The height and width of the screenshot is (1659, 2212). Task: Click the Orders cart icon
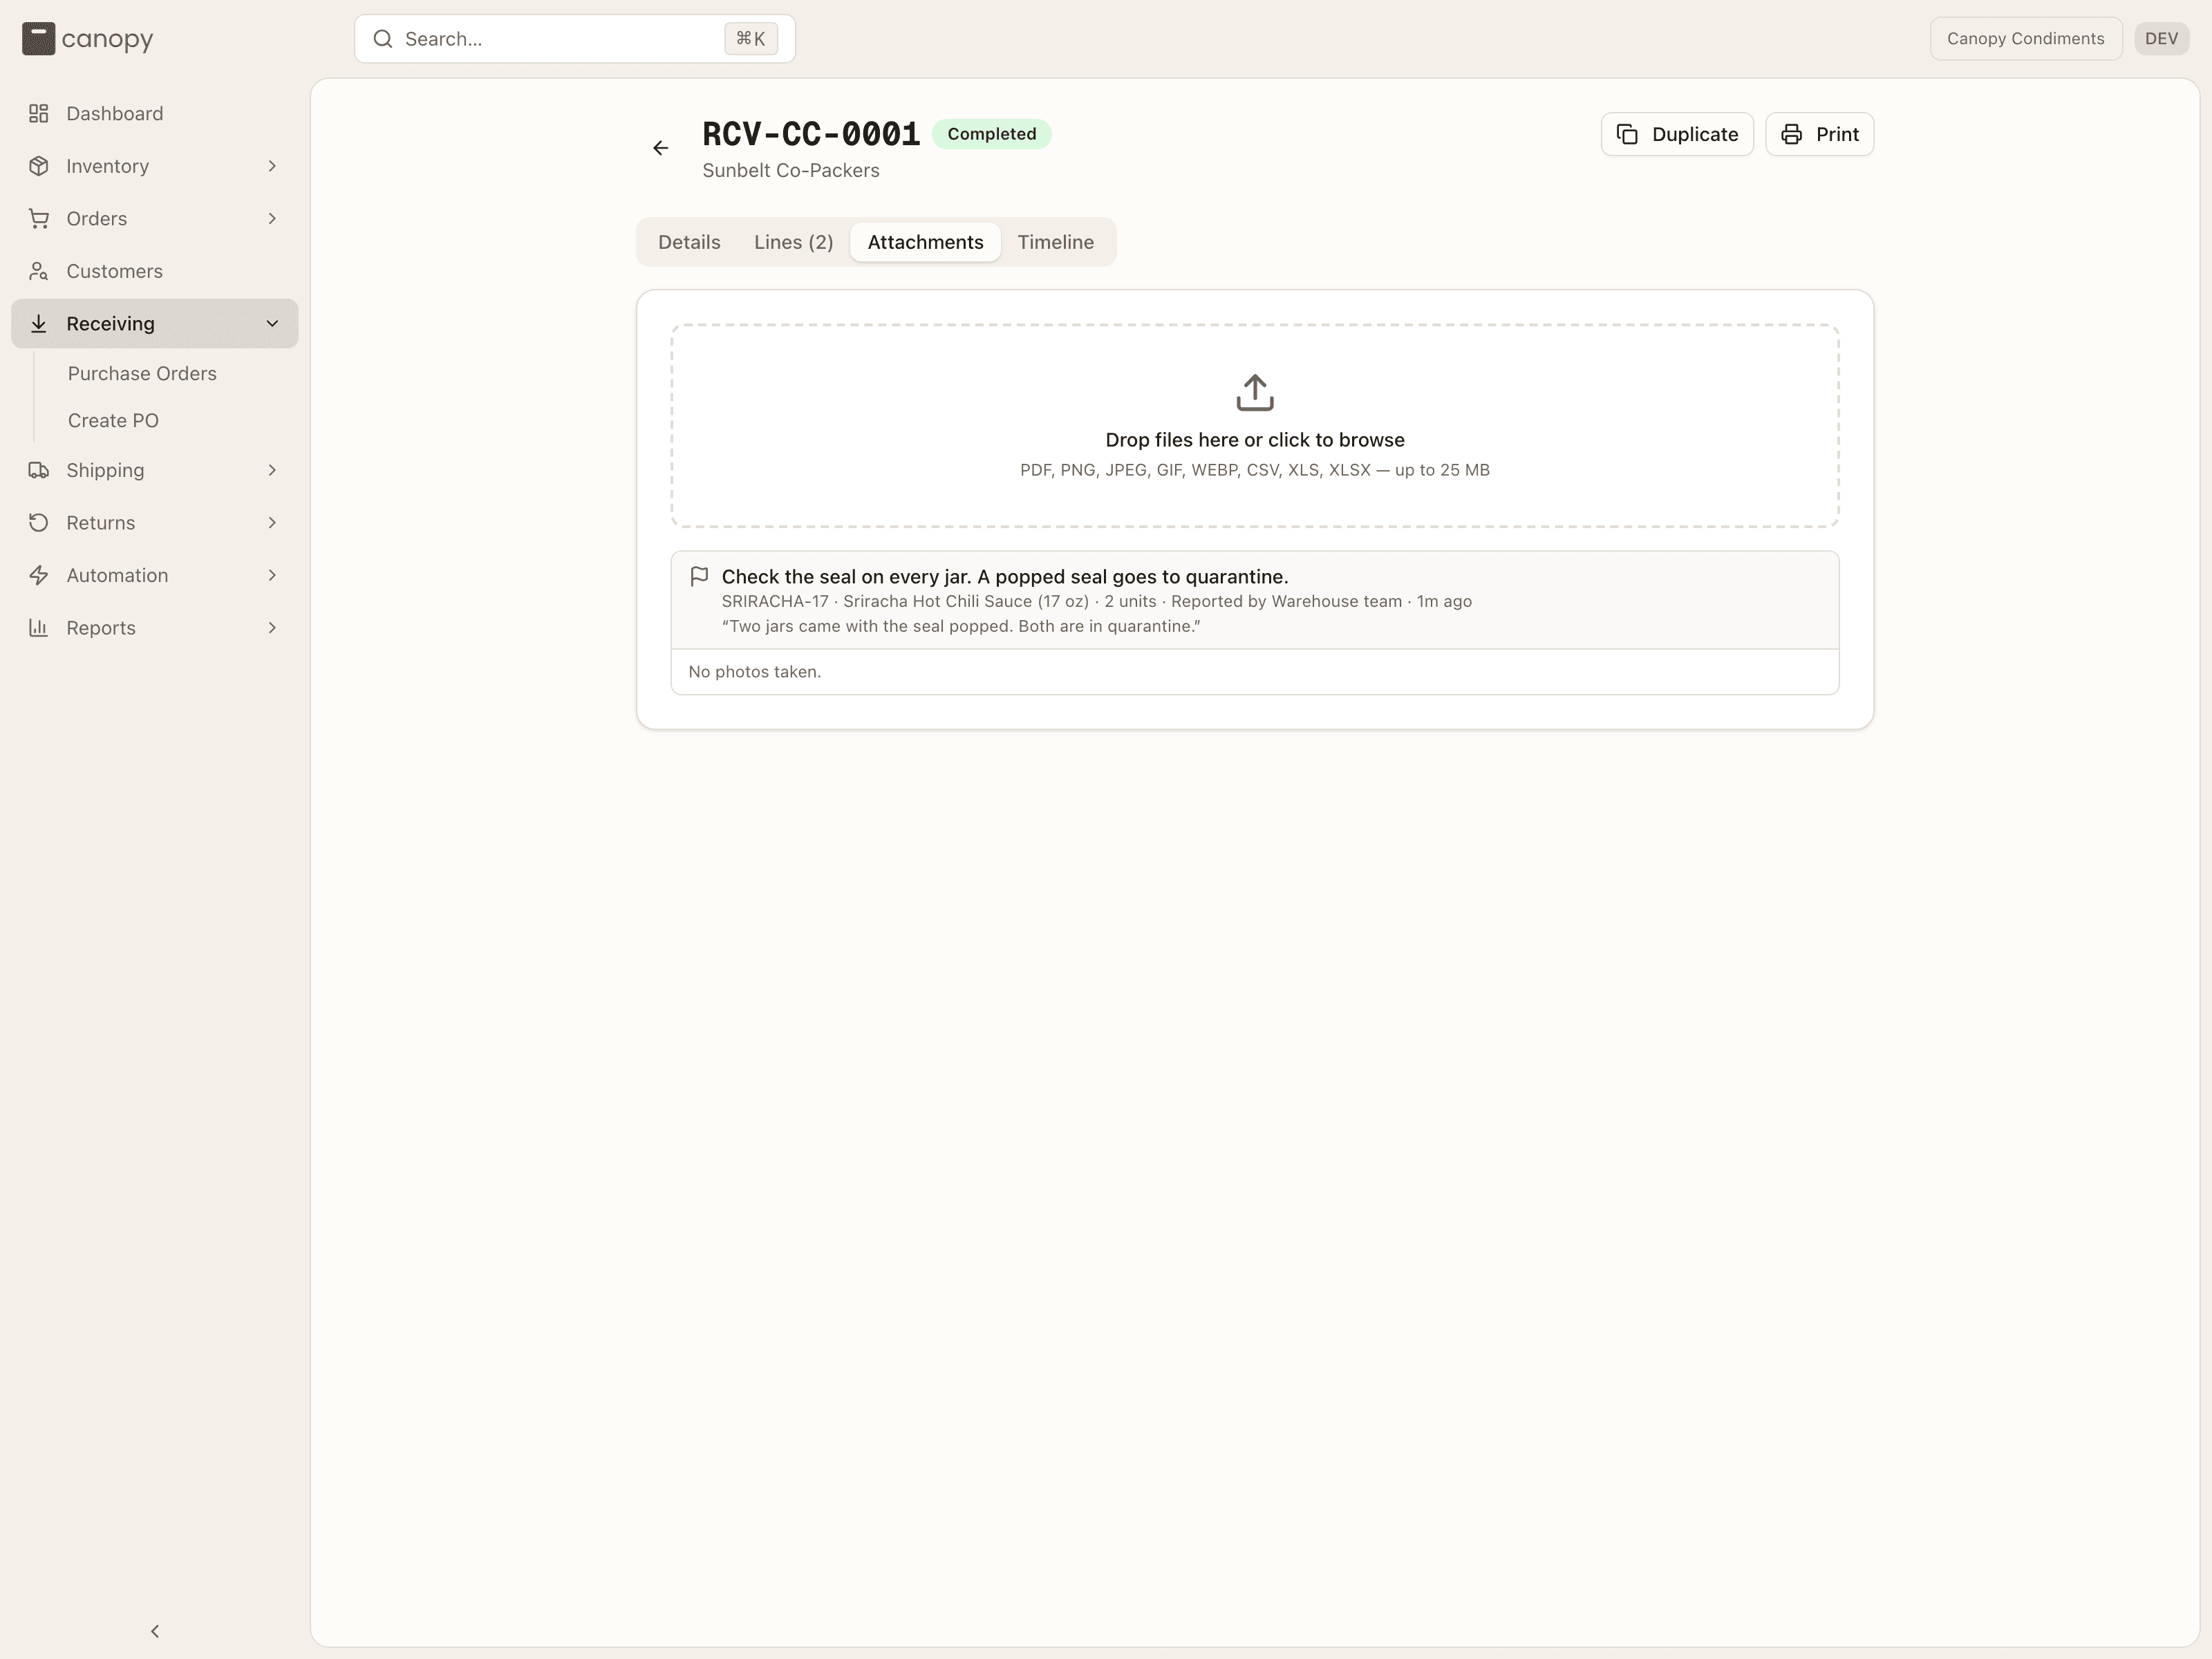39,218
